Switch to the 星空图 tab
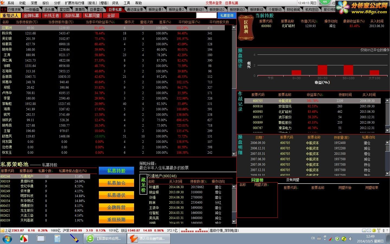Screen dimensions: 390x244 (64, 9)
